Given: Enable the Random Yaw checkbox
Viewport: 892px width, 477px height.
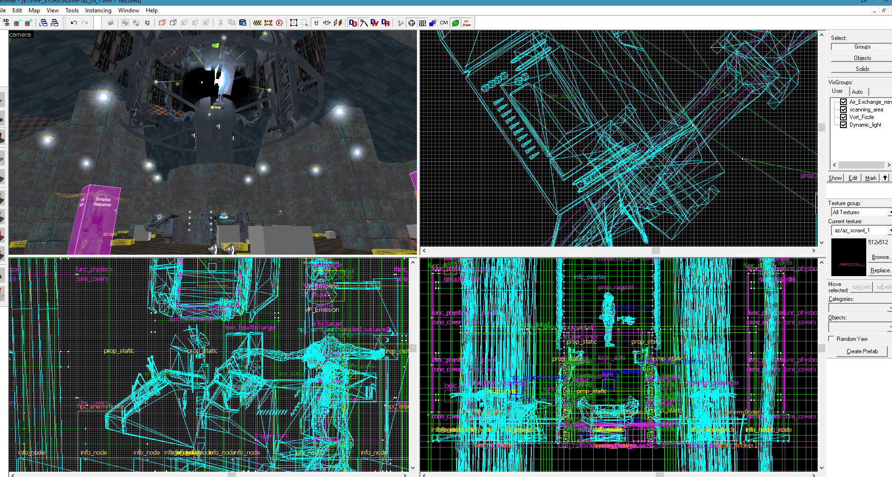Looking at the screenshot, I should click(831, 339).
